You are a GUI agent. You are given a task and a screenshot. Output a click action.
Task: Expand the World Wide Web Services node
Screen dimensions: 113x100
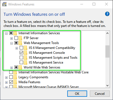[x=11, y=68]
